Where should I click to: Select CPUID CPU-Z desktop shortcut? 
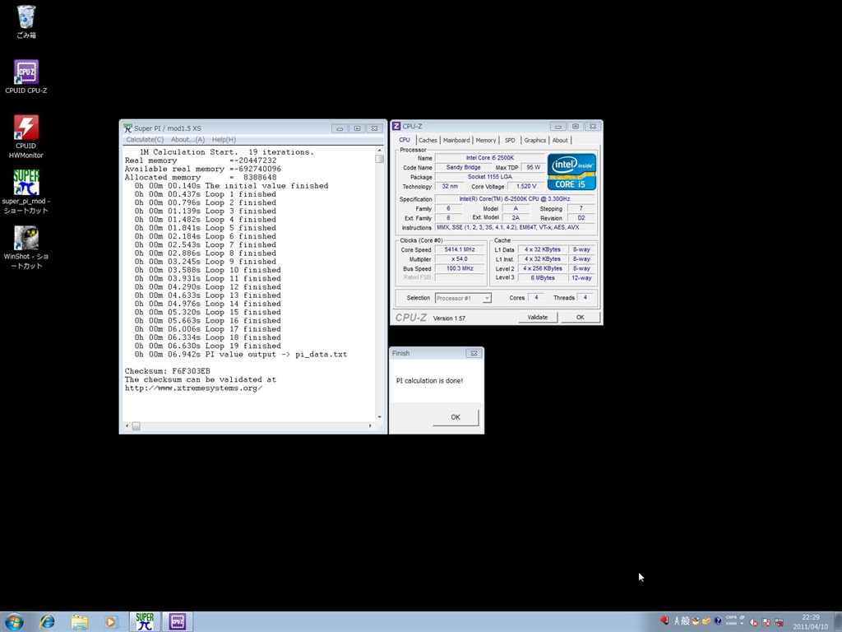click(x=25, y=77)
